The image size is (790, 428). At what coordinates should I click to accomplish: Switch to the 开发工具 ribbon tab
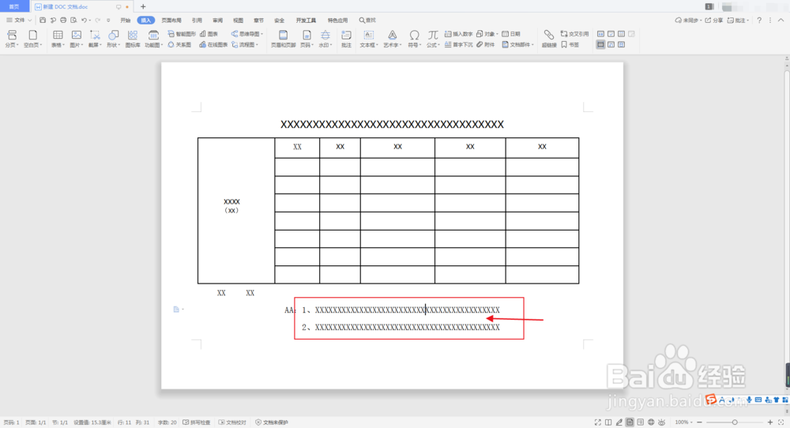point(306,21)
